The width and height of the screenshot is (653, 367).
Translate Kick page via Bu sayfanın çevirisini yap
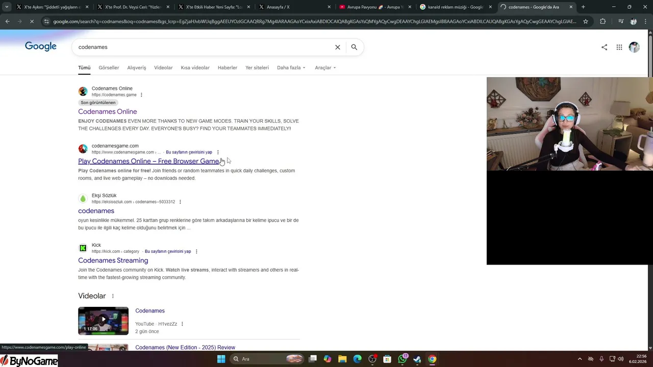(168, 251)
